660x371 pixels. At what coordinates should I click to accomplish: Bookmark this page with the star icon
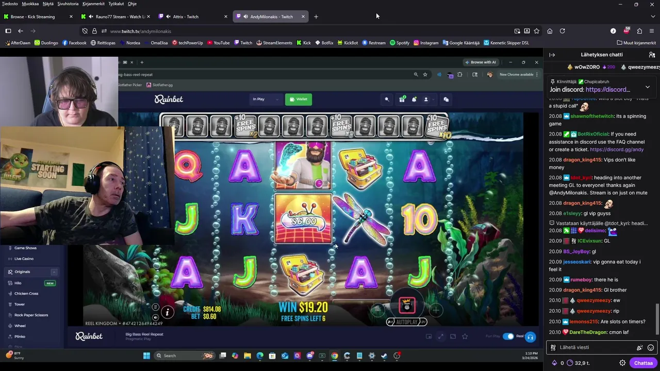[536, 31]
